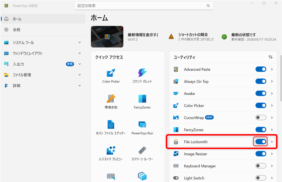Click the 設定の検索 search field
282x182 pixels.
click(x=144, y=5)
